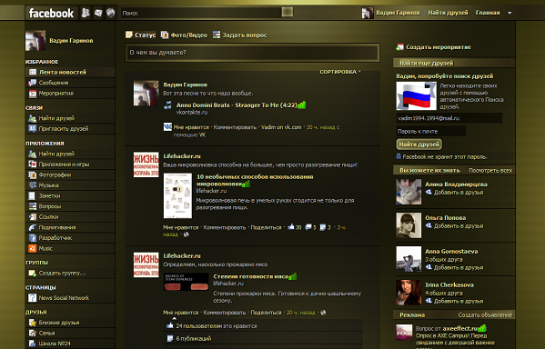Open messages icon in top bar

click(98, 13)
